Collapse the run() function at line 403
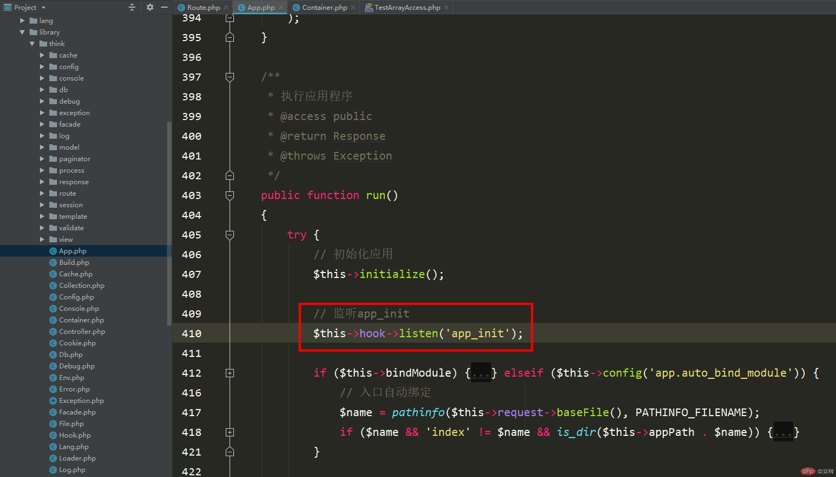Image resolution: width=836 pixels, height=477 pixels. point(230,195)
